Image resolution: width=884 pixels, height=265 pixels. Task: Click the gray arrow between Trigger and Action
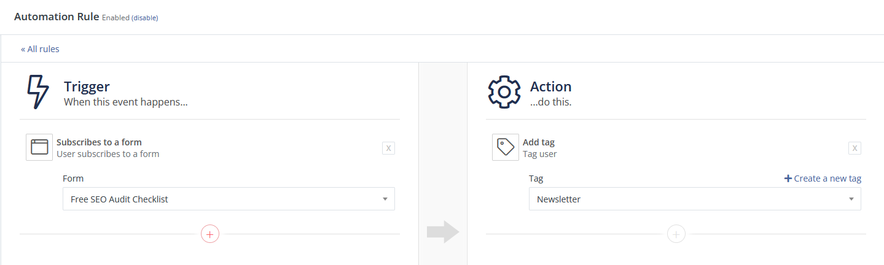[x=443, y=231]
